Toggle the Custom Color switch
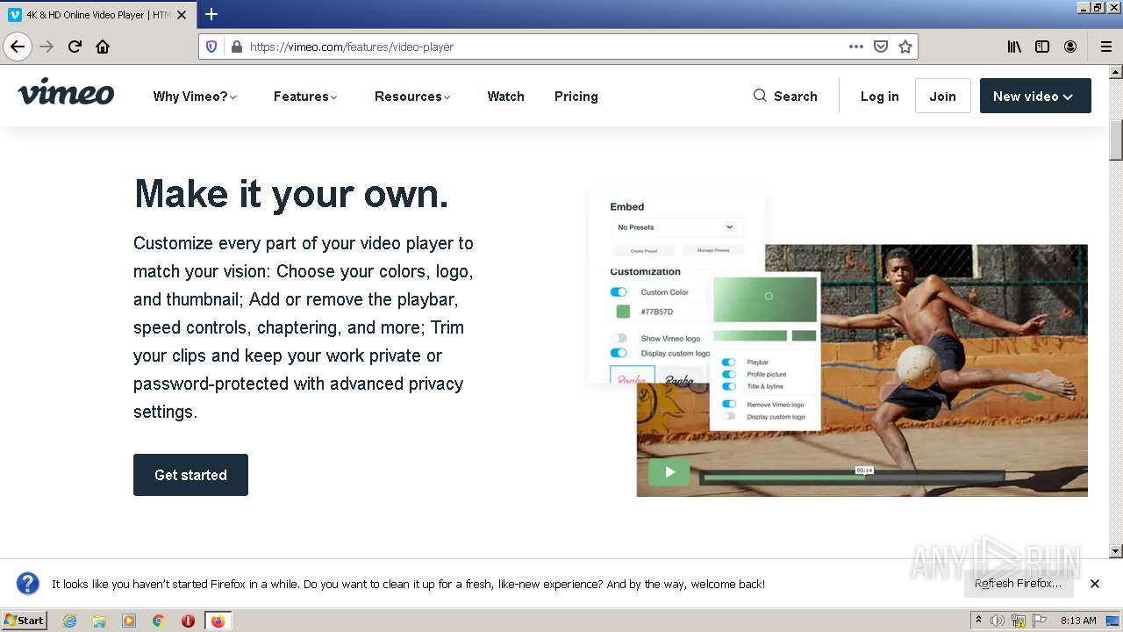The height and width of the screenshot is (632, 1123). click(619, 292)
